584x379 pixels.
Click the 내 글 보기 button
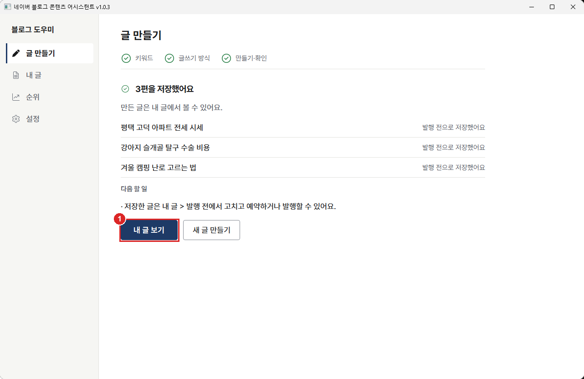pos(149,230)
